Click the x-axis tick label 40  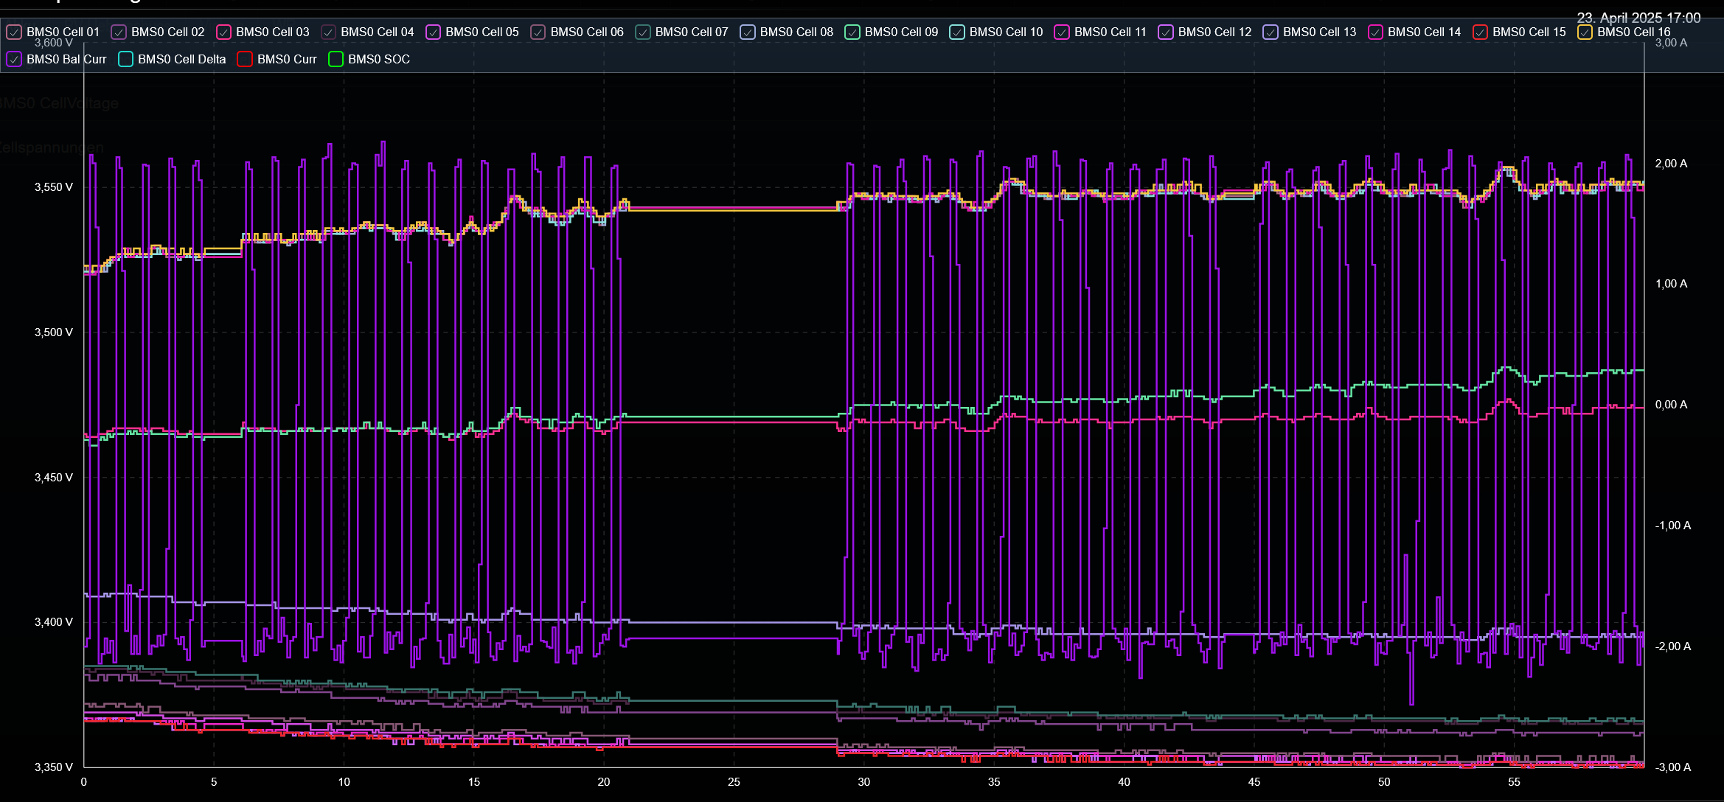(1124, 782)
